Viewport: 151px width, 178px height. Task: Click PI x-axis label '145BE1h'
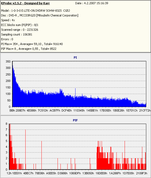(92, 110)
